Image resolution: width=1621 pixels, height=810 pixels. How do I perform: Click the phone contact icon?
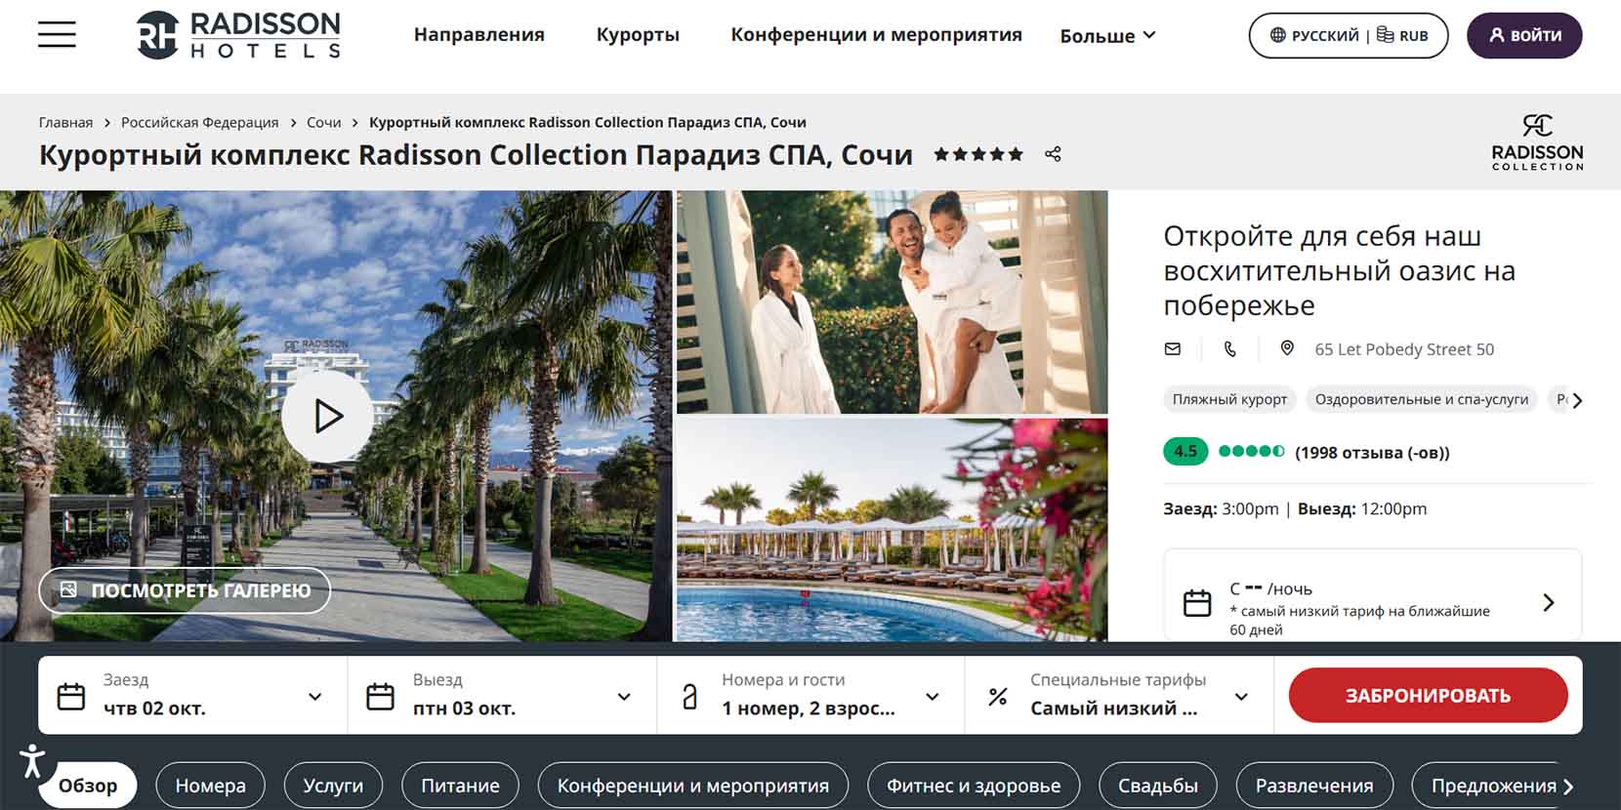tap(1229, 348)
